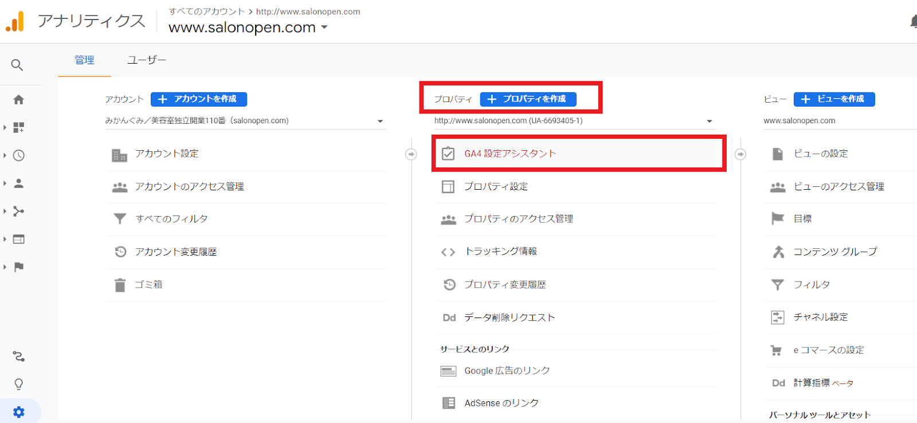917x423 pixels.
Task: Click the Google Analytics logo
Action: [x=15, y=21]
